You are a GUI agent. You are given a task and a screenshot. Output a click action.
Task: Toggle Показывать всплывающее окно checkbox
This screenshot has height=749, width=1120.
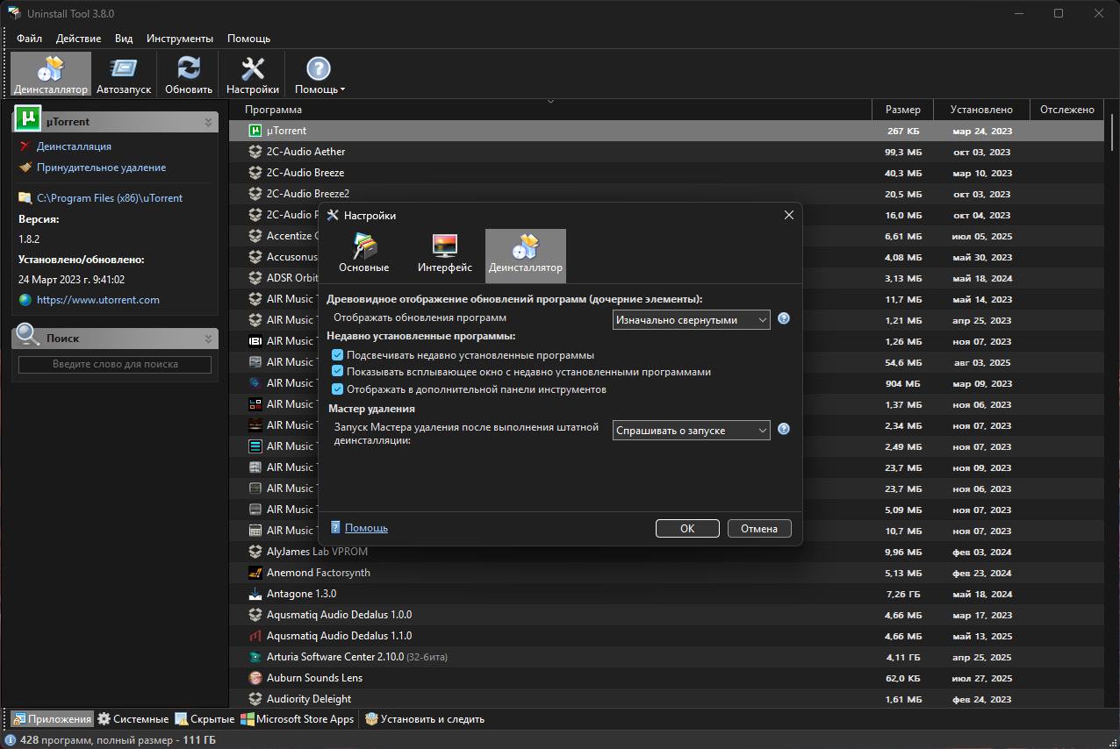pyautogui.click(x=337, y=372)
